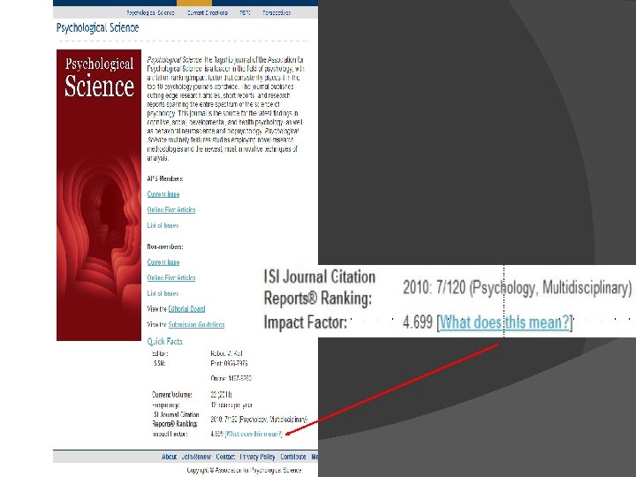Open the Join/Renew footer link
This screenshot has height=477, width=636.
pos(196,457)
